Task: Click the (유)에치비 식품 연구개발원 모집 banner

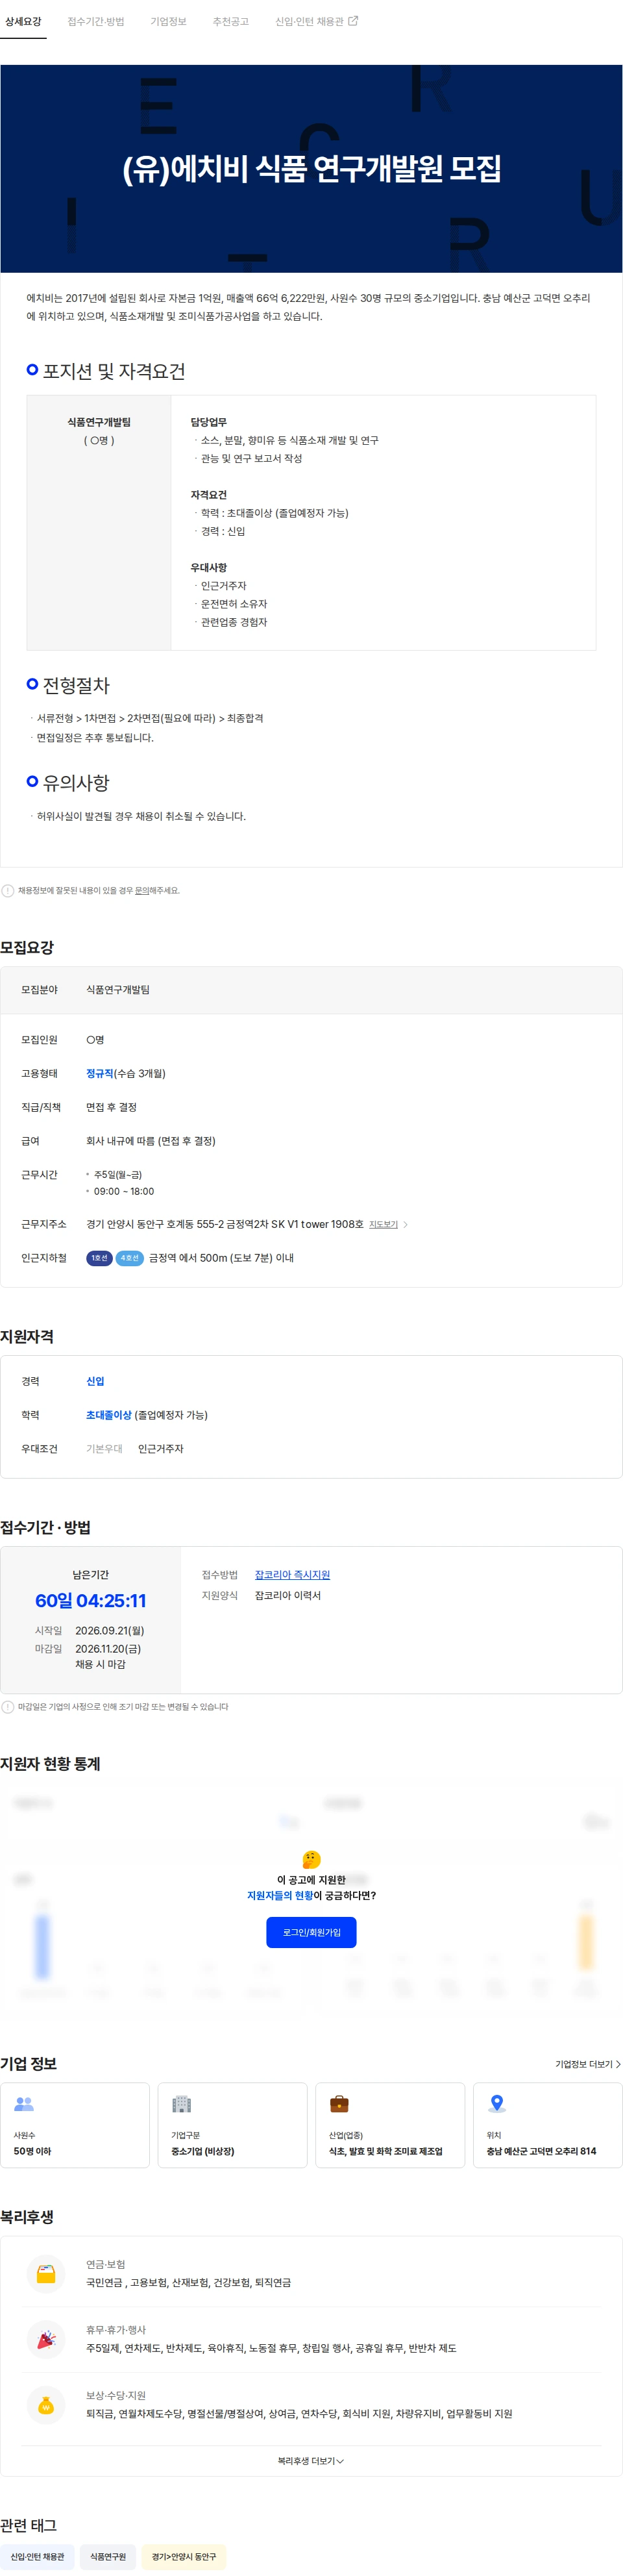Action: point(311,169)
